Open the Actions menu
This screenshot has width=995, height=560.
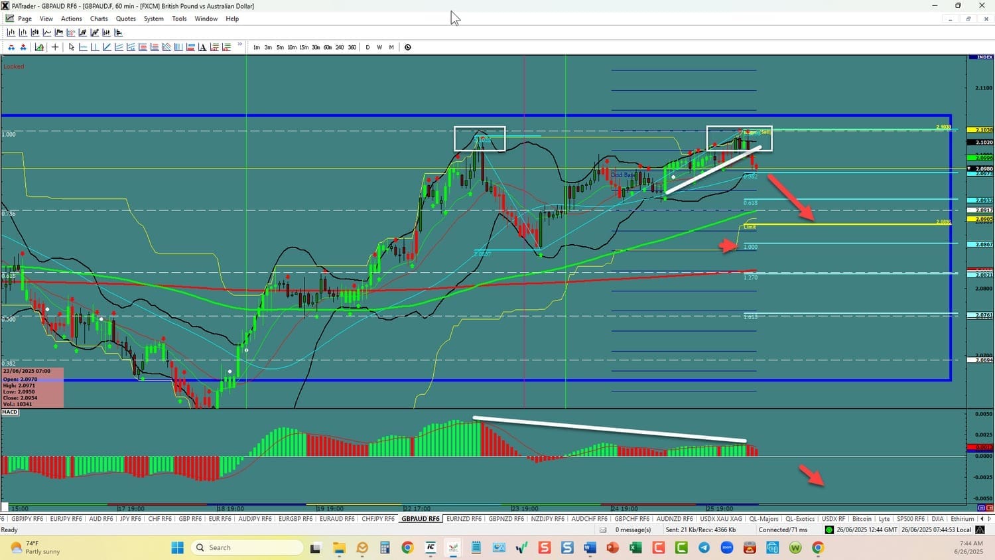(72, 19)
